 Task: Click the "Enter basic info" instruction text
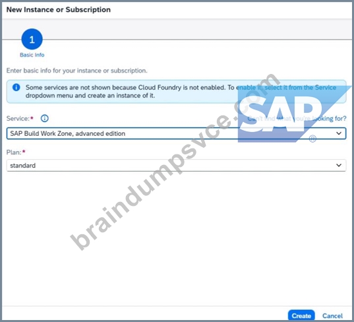pos(76,71)
